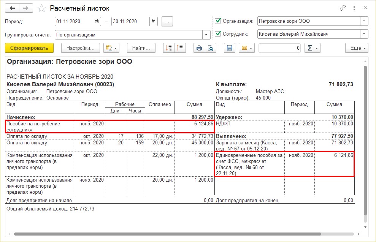Collapse all report groups icon
376x242 pixels.
click(x=180, y=48)
